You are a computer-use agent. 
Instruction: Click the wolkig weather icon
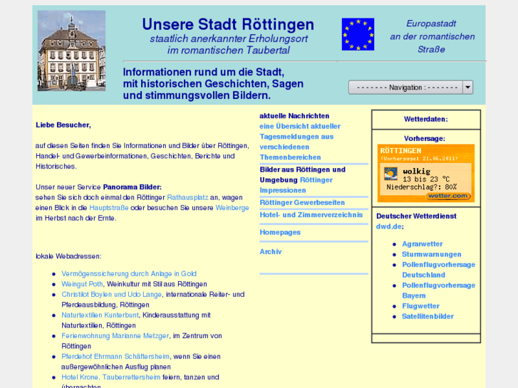tap(390, 174)
